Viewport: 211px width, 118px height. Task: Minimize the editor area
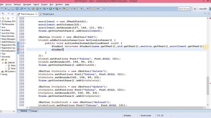205,14
